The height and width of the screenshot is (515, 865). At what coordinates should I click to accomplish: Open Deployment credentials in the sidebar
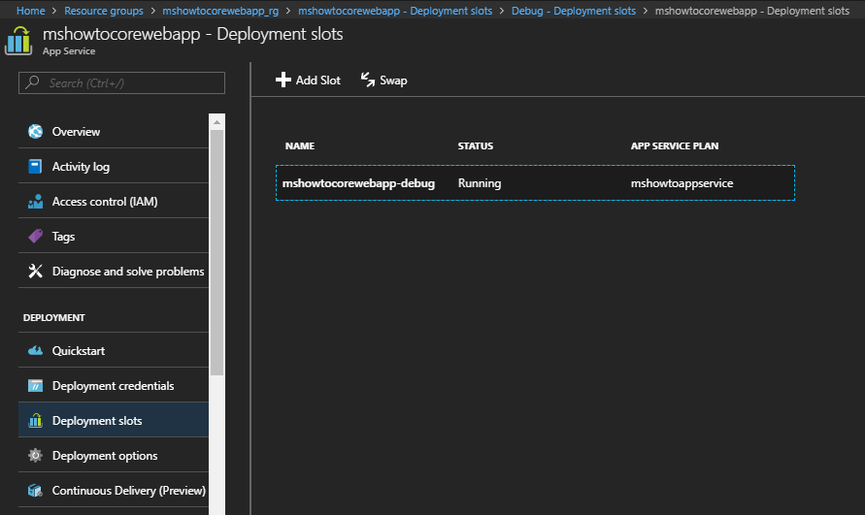[x=114, y=385]
